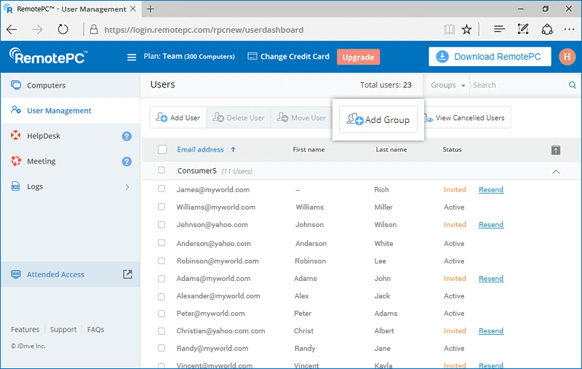
Task: Click Resend link for Johnson@yahoo.com
Action: pyautogui.click(x=490, y=225)
